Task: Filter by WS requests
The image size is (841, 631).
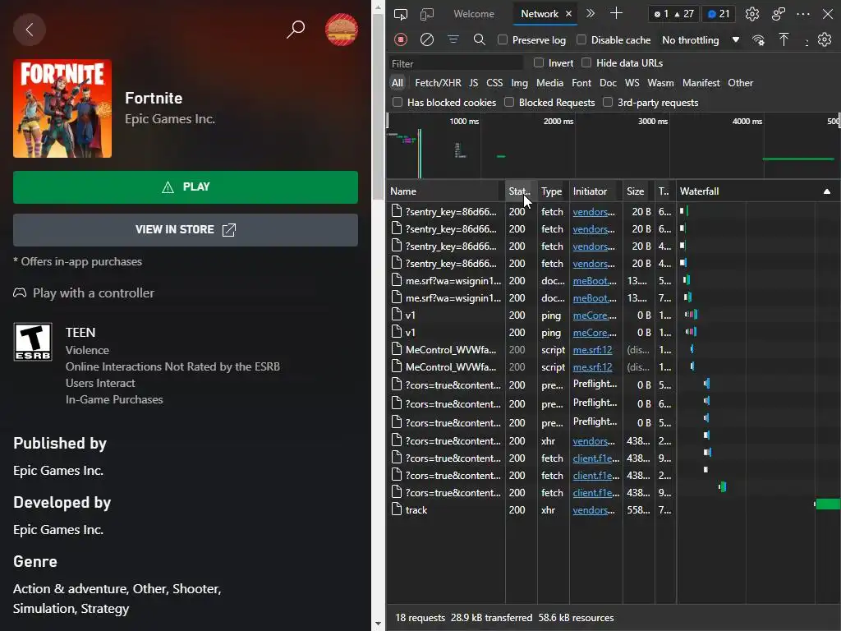Action: [632, 83]
